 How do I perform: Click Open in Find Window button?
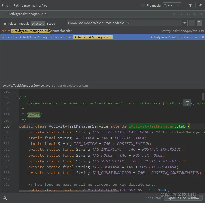(x=183, y=198)
